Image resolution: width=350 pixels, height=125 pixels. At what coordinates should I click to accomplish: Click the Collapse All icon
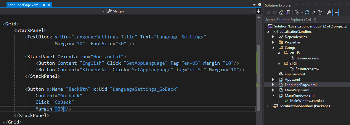pos(314,12)
